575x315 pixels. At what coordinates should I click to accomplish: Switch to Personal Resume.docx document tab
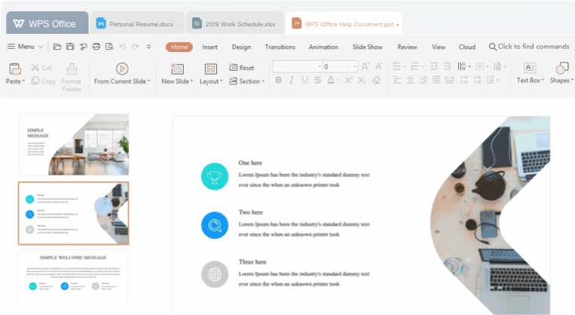[x=137, y=24]
